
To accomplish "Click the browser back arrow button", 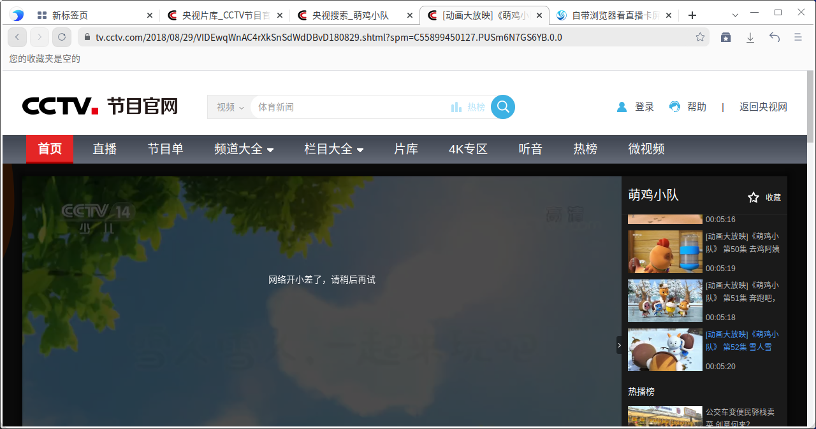I will click(17, 38).
